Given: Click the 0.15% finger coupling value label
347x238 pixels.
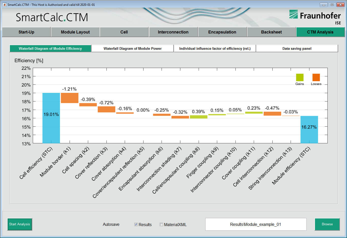Looking at the screenshot, I should pos(217,110).
